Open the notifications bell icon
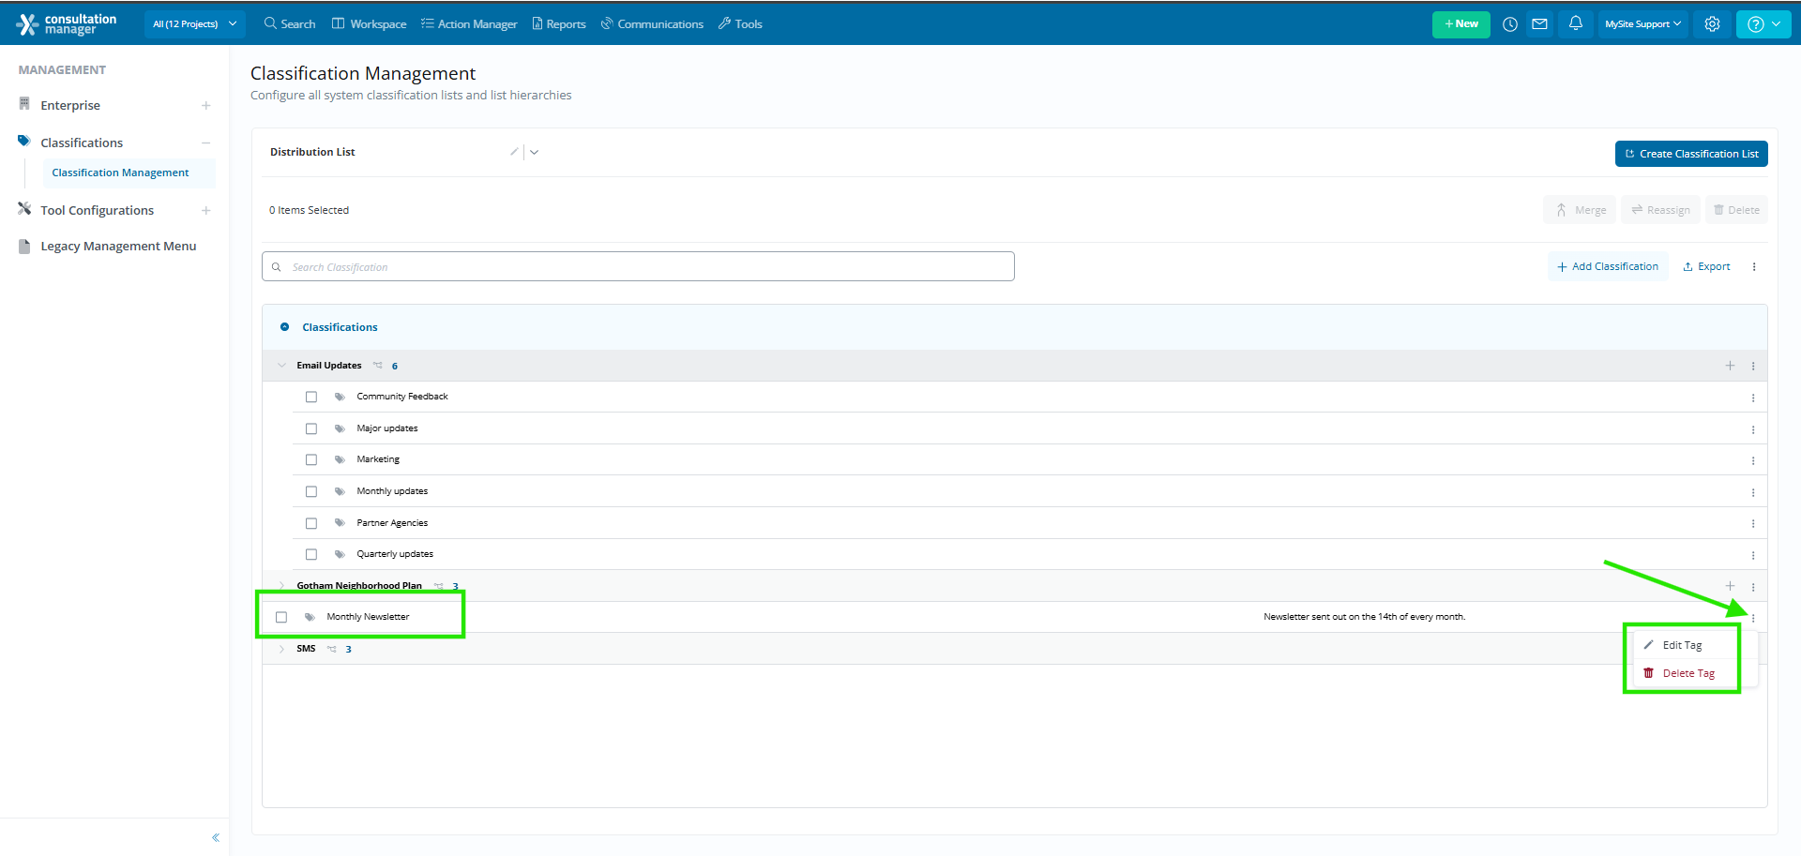The height and width of the screenshot is (856, 1801). point(1576,23)
